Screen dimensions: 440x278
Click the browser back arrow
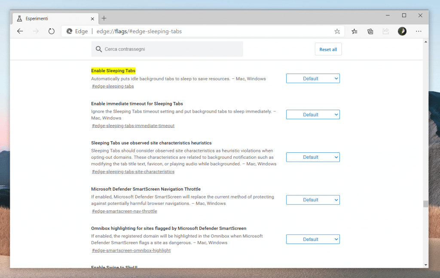pyautogui.click(x=20, y=31)
